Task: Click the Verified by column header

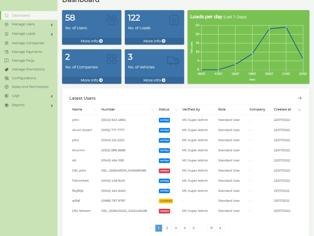Action: tap(191, 110)
